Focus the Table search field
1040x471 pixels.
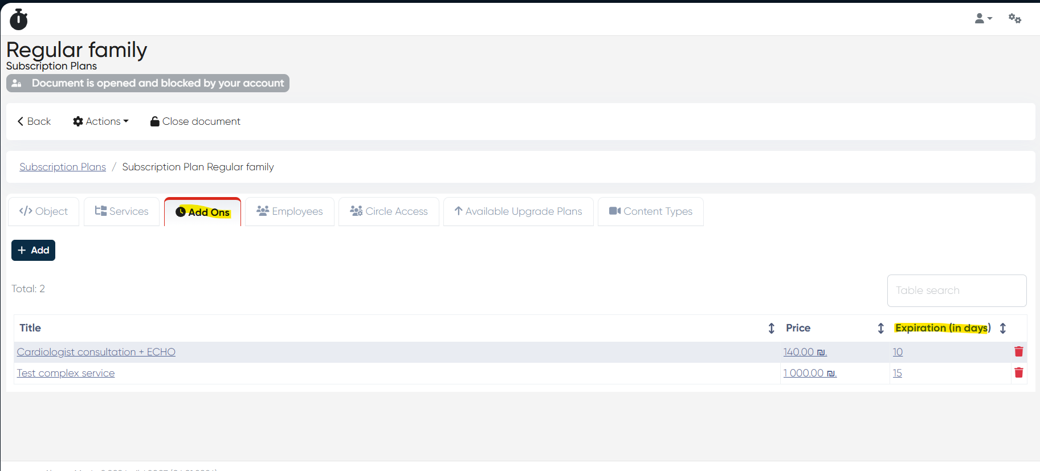(x=956, y=290)
